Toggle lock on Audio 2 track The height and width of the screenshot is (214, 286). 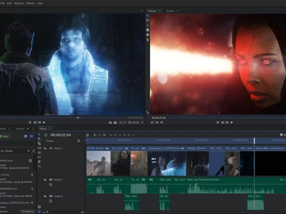pos(45,196)
